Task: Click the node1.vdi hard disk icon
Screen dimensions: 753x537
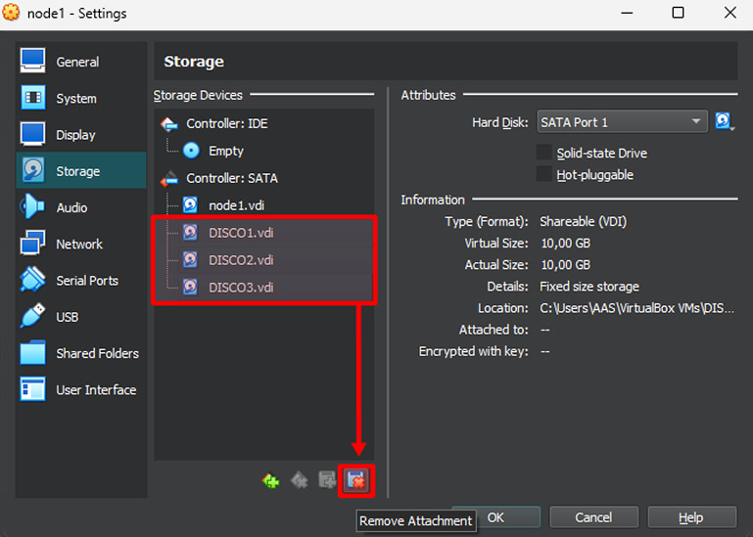Action: 190,205
